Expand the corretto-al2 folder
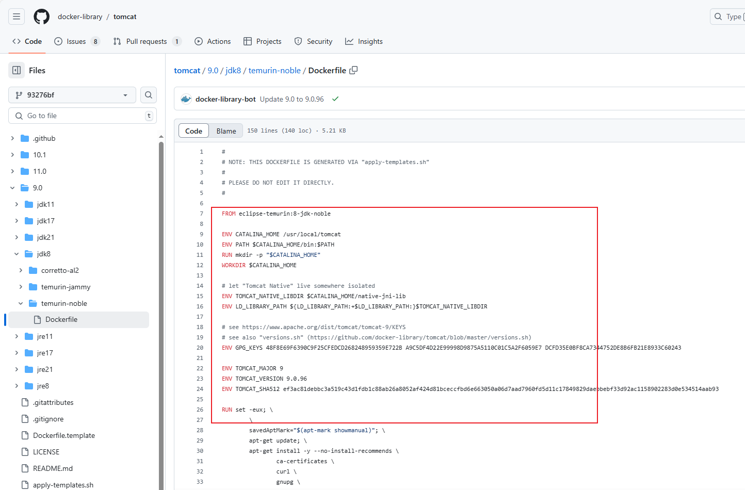 coord(21,270)
